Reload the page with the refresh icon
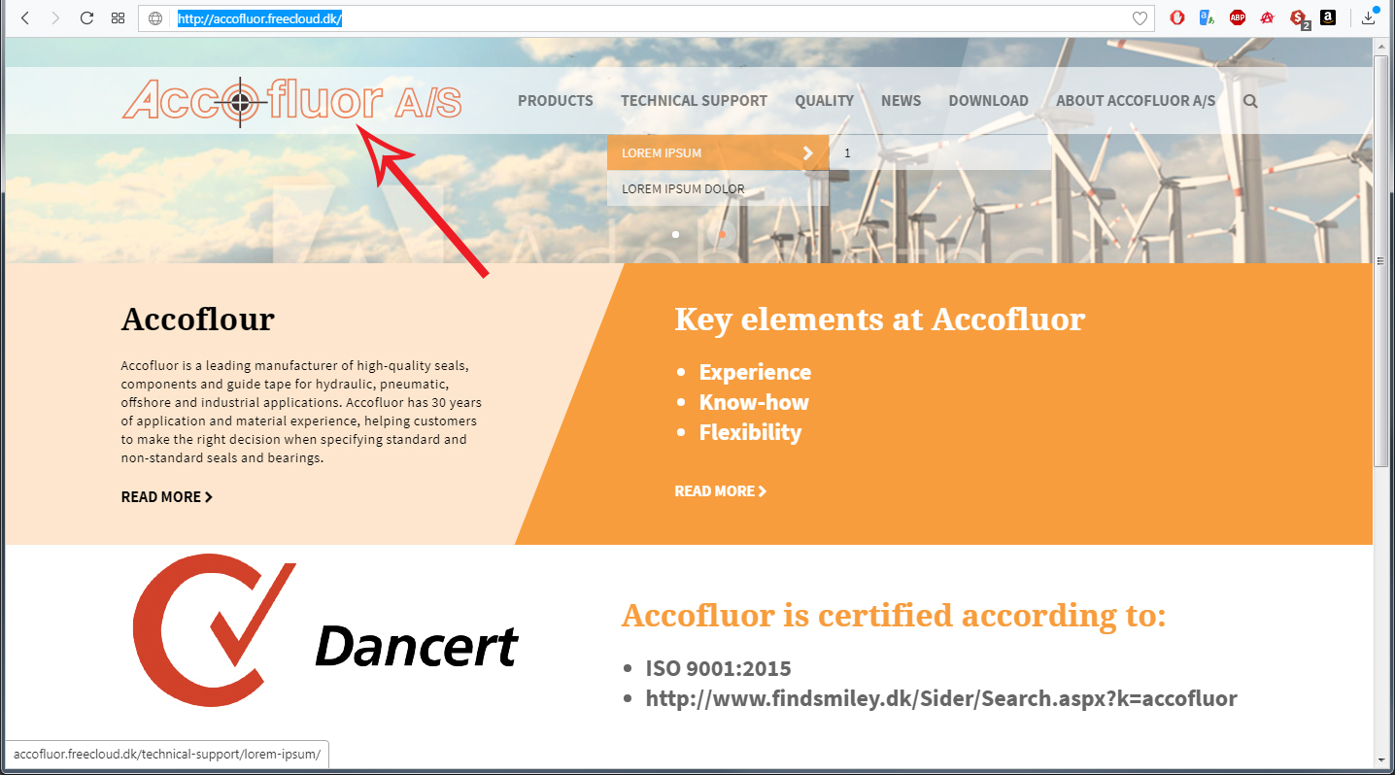1395x775 pixels. (86, 17)
